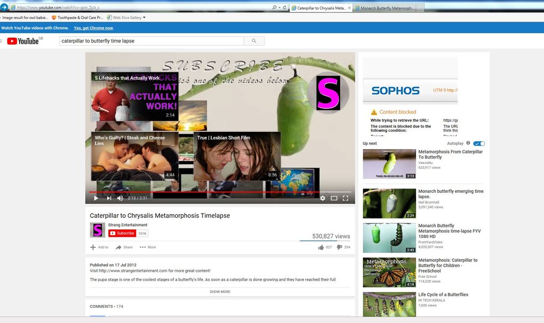
Task: Open Monarch butterfly emerging time lapse title
Action: (450, 194)
